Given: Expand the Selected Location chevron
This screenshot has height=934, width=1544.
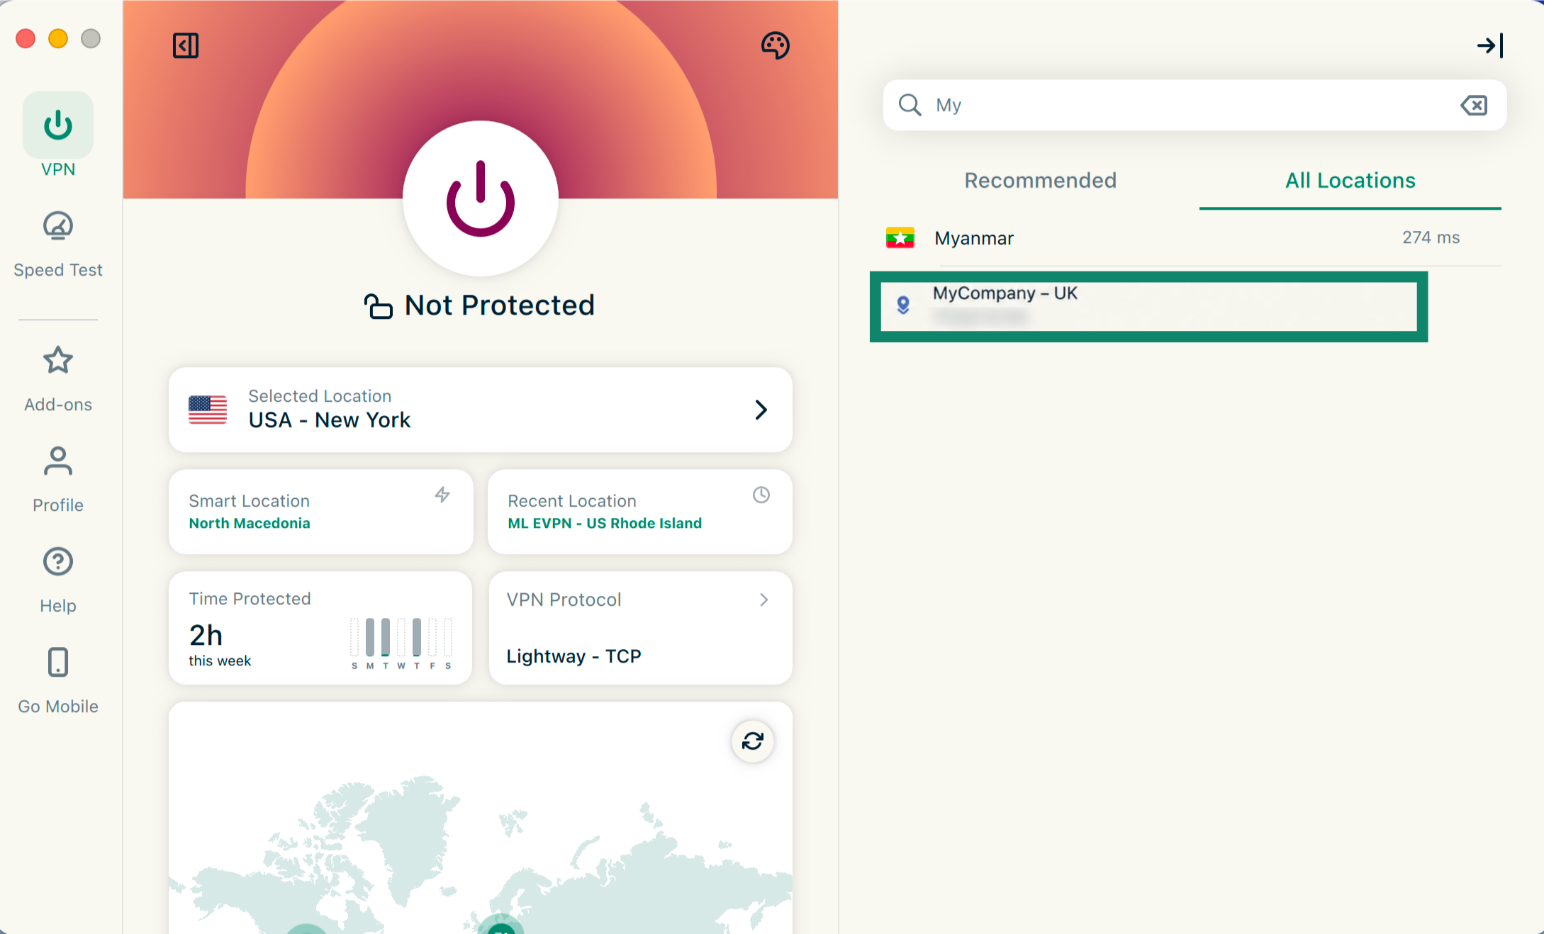Looking at the screenshot, I should point(761,410).
